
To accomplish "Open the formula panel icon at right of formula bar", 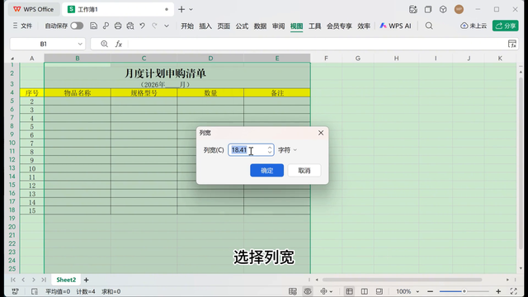I will click(x=511, y=44).
